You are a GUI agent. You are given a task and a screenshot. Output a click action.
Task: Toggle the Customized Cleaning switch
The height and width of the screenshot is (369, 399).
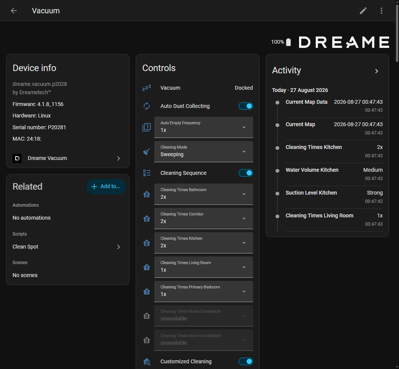coord(245,361)
